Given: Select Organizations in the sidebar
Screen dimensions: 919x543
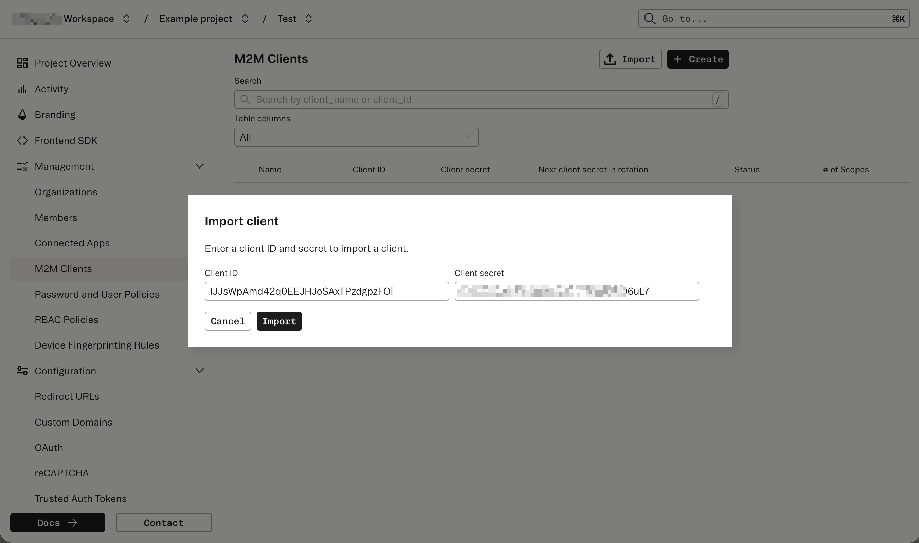Looking at the screenshot, I should point(66,192).
